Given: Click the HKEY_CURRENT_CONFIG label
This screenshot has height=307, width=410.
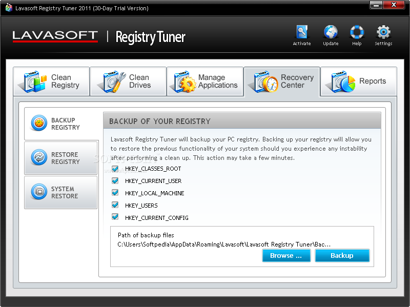Looking at the screenshot, I should (157, 218).
